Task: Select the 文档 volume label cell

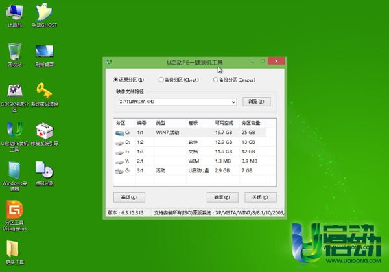Action: pos(193,152)
